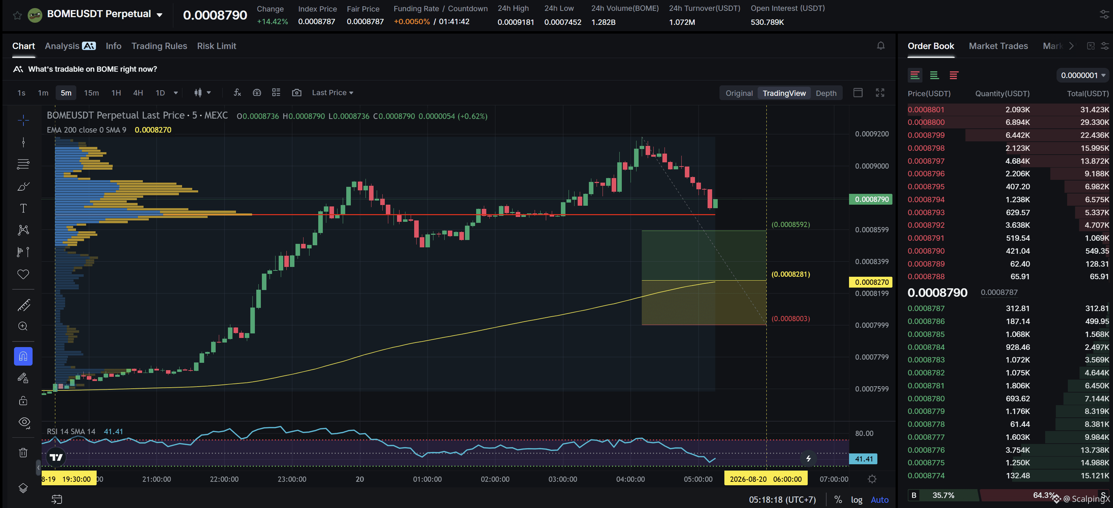Click bid price 0.0008787 in order book
This screenshot has width=1113, height=508.
[x=925, y=308]
